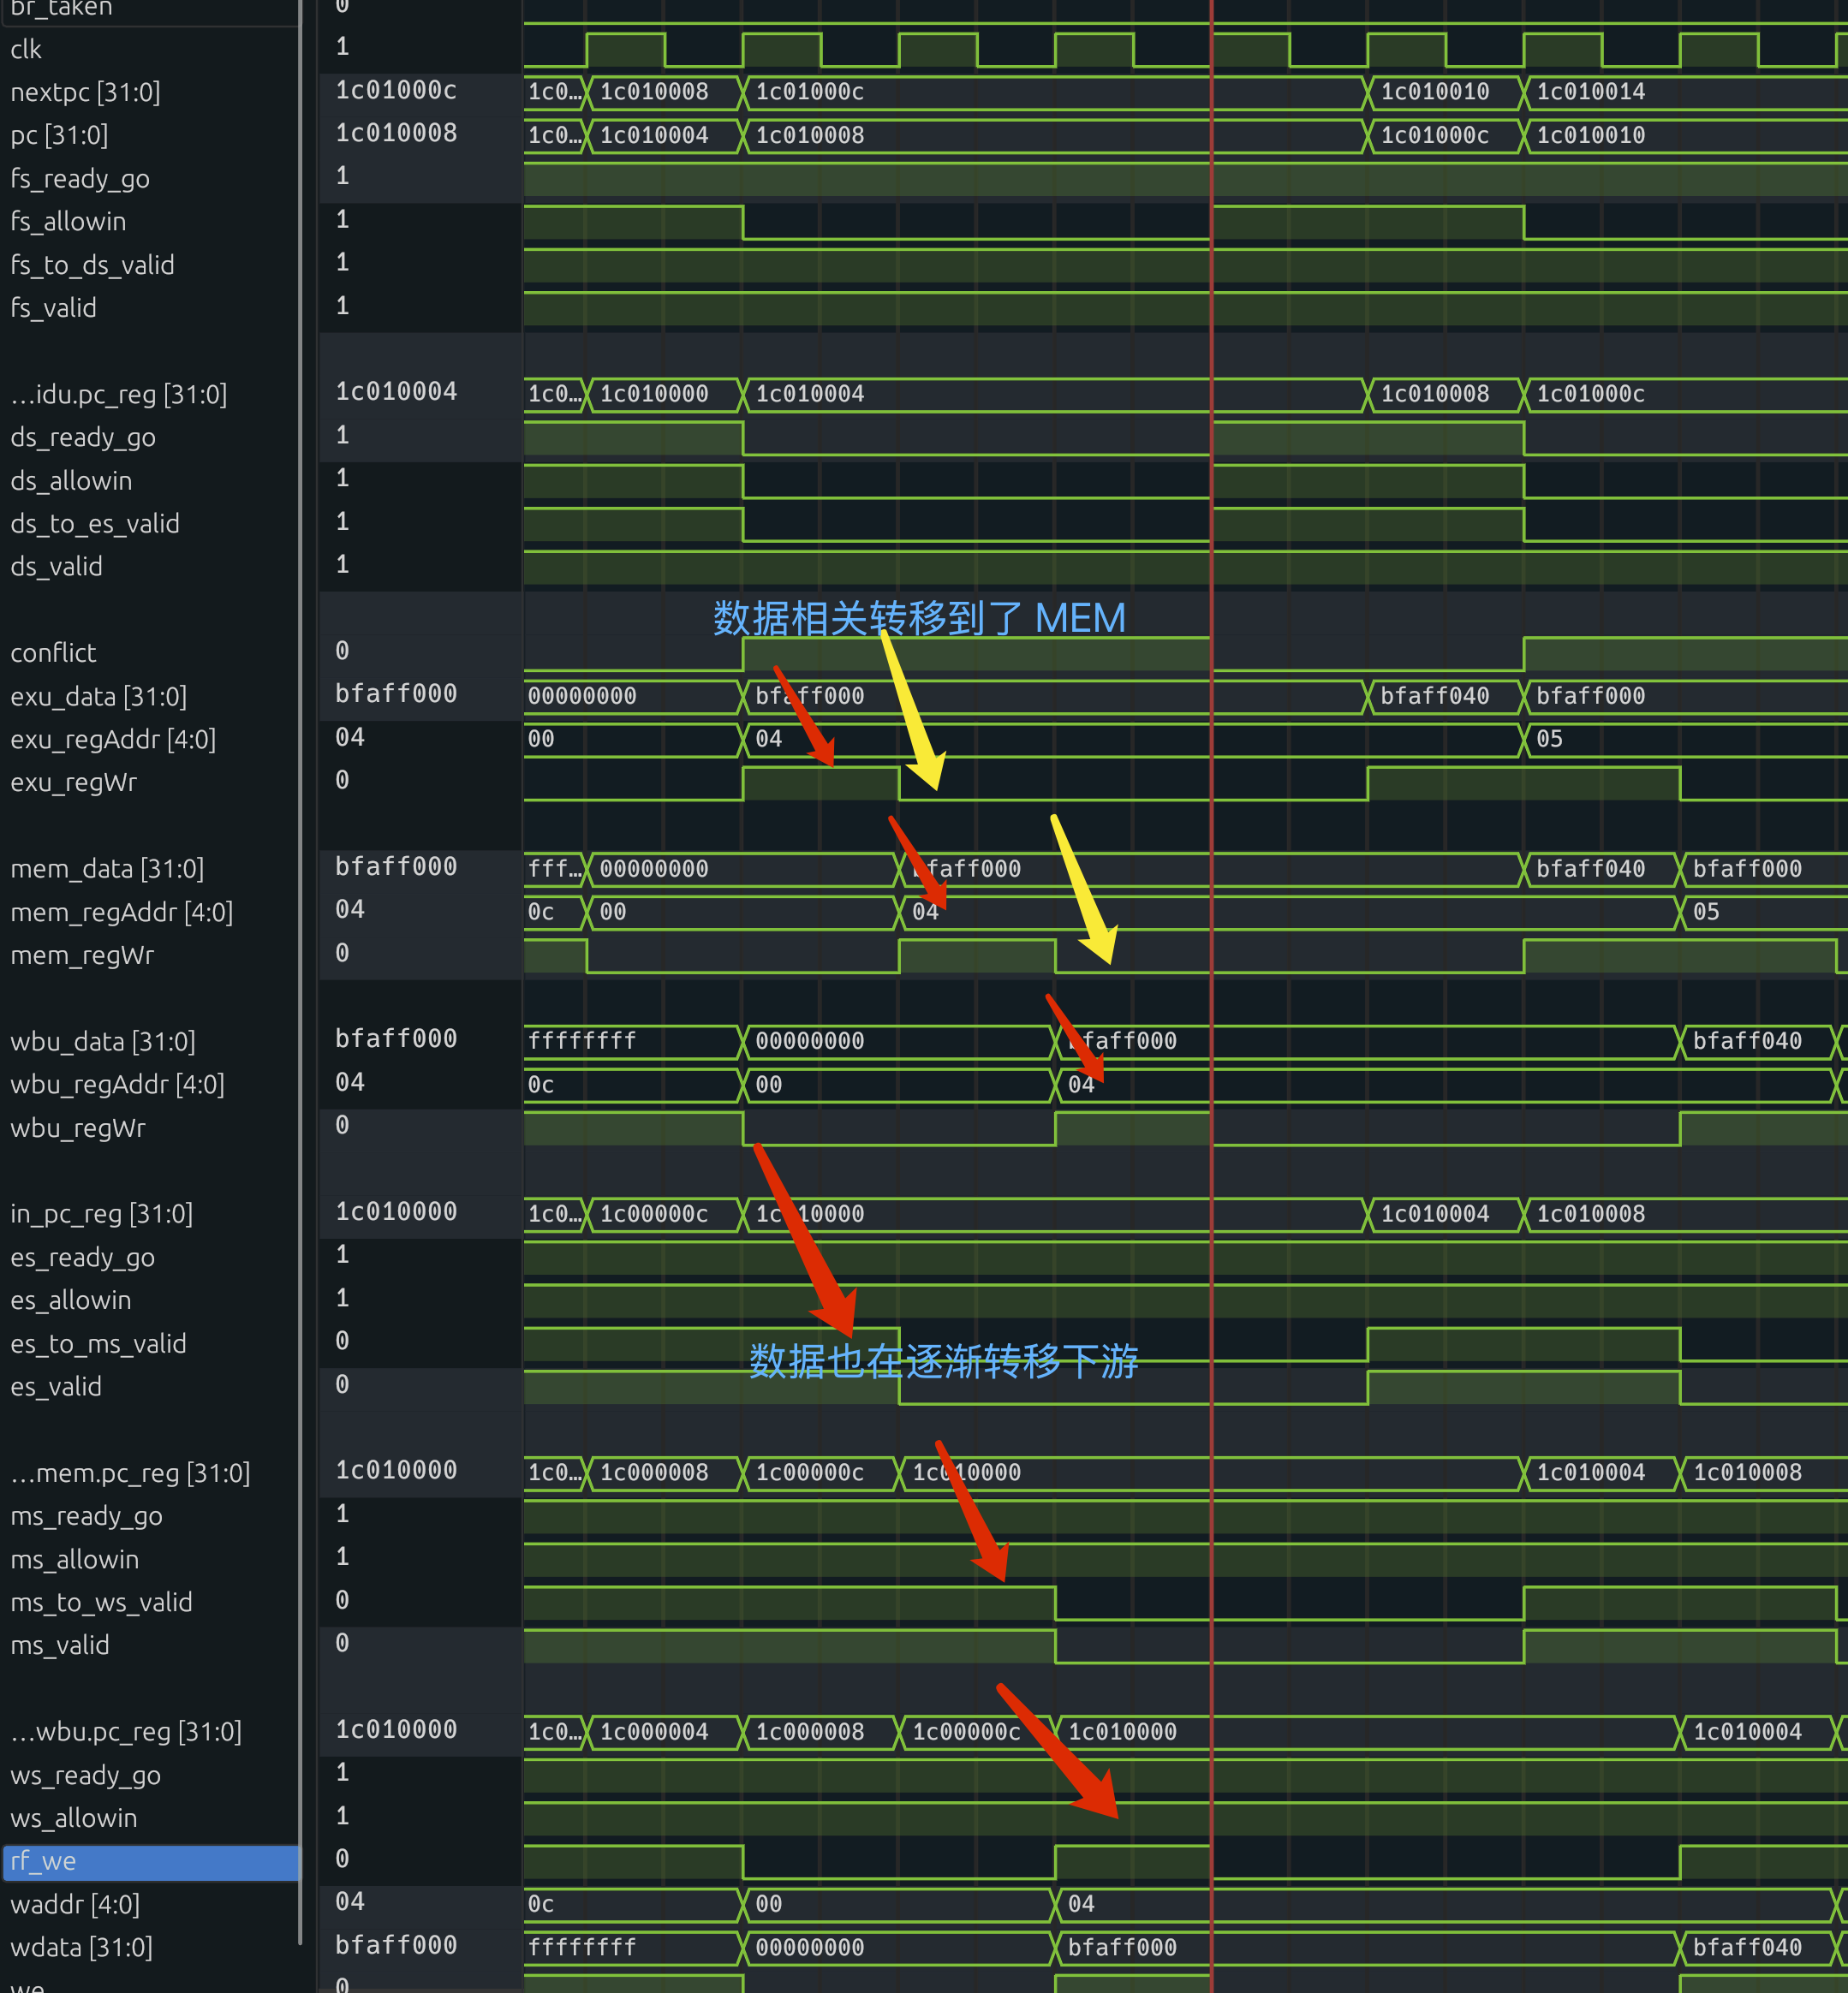Viewport: 1848px width, 1993px height.
Task: Click bfaff040 value in exu_data waveform
Action: [x=1434, y=696]
